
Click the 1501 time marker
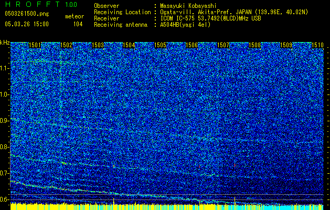coord(35,45)
